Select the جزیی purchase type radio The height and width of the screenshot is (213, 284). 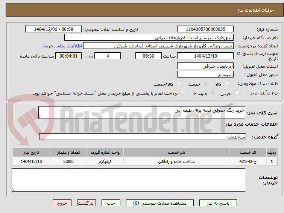point(237,93)
